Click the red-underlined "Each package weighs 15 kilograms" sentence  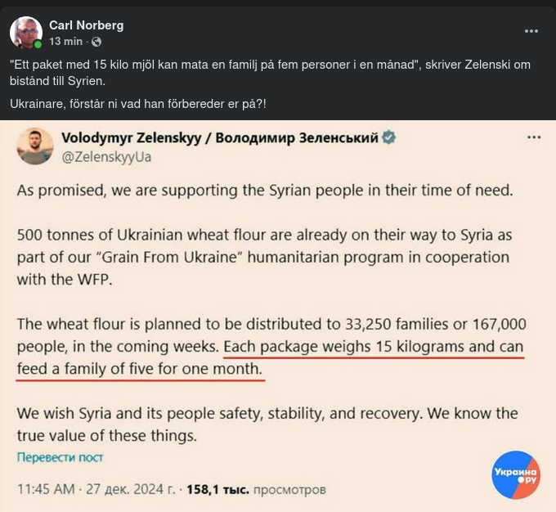click(373, 347)
